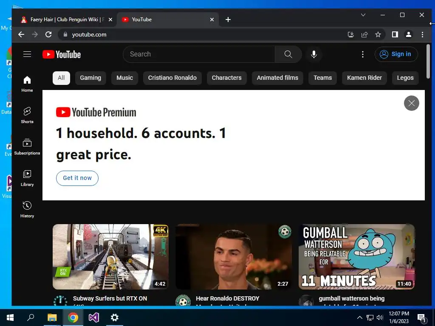Screen dimensions: 435x326
Task: Open Chrome profile icon
Action: 409,34
